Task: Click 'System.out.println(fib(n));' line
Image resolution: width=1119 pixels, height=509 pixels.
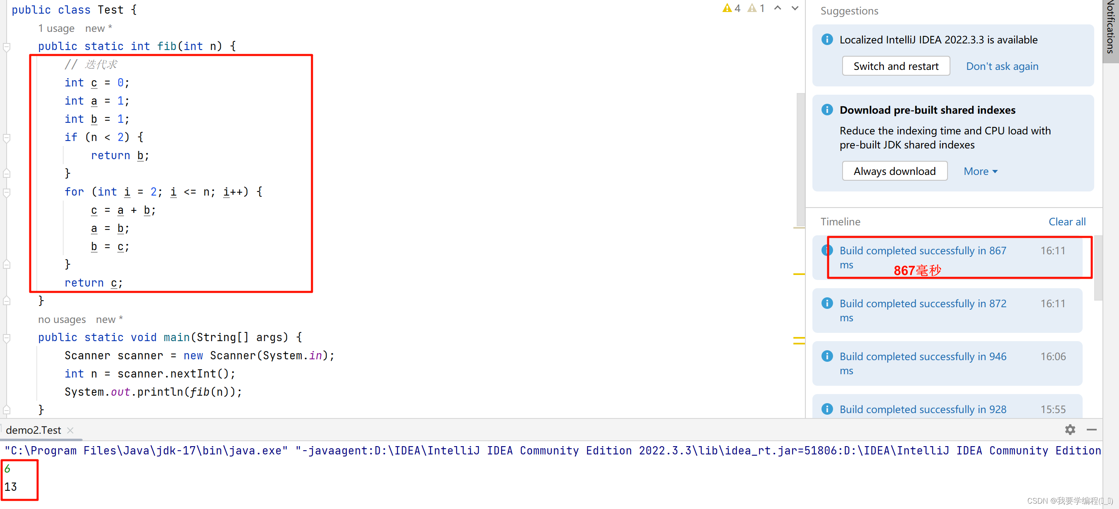Action: (x=153, y=392)
